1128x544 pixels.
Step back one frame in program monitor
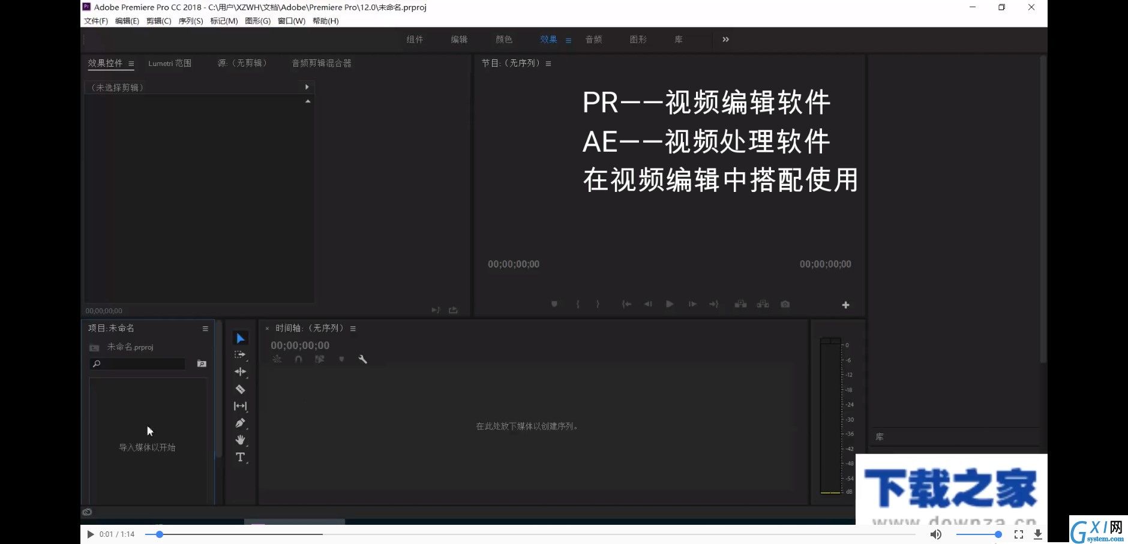pyautogui.click(x=648, y=304)
